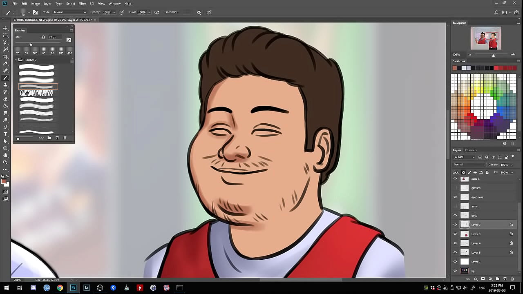Select the Eyedropper tool
Viewport: 523px width, 294px height.
click(x=5, y=64)
